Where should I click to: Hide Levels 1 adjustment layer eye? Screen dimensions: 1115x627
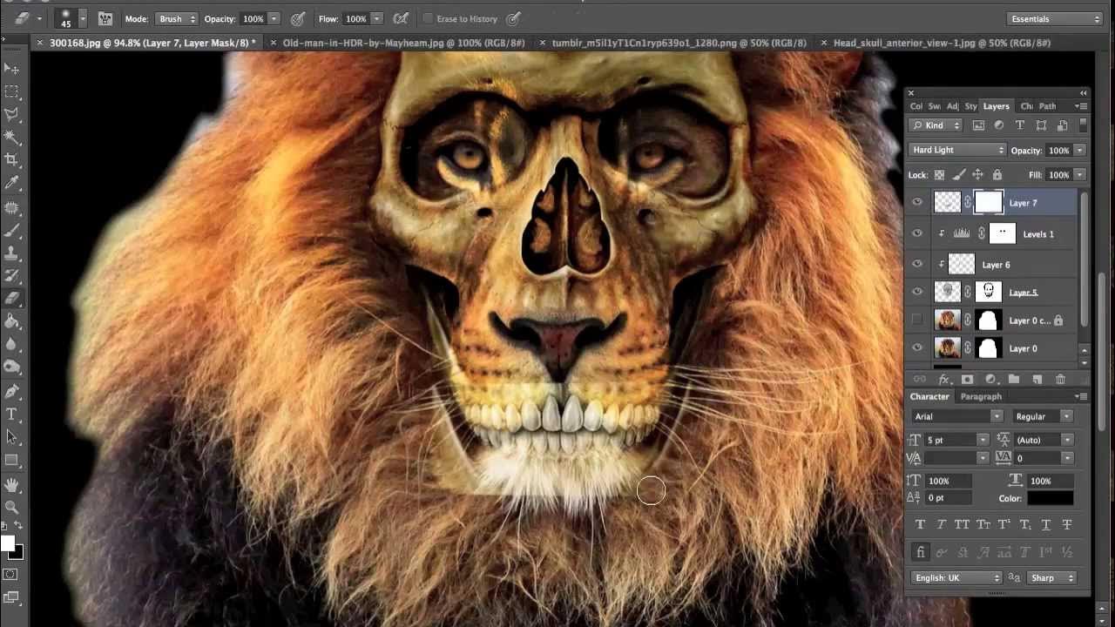[917, 233]
